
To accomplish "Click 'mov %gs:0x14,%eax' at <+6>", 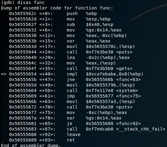I will coord(94,30).
